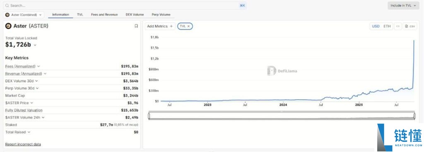
Task: Expand Perp Volume 30d details
Action: (37, 88)
